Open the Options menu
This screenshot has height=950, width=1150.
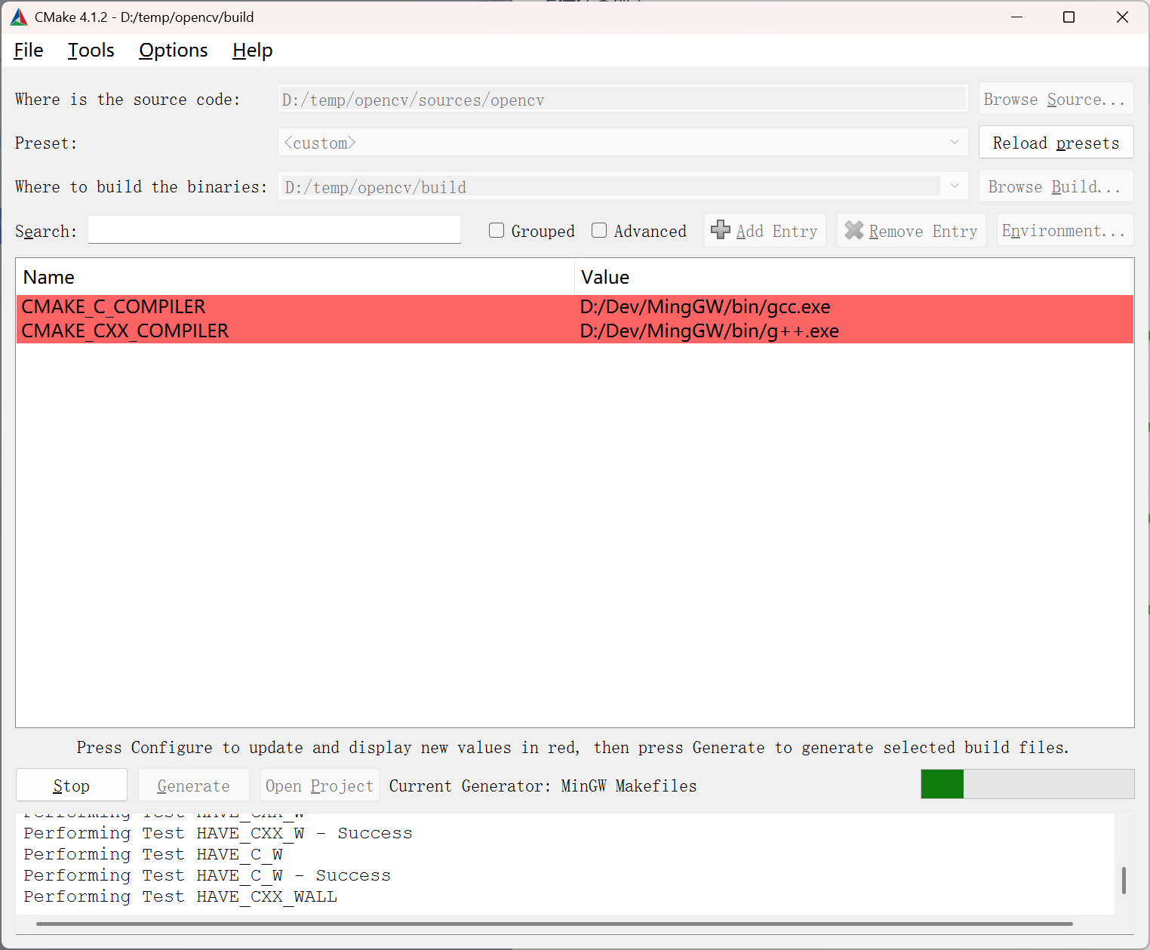coord(173,51)
